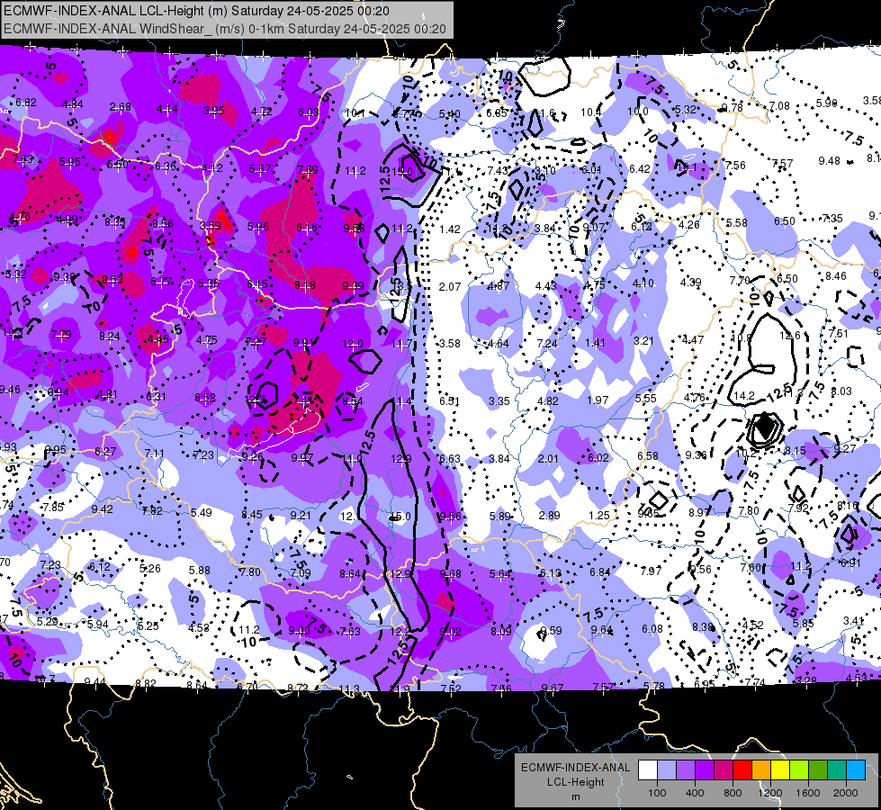Viewport: 881px width, 810px height.
Task: Click the wind shear value 9.36
Action: pos(696,454)
